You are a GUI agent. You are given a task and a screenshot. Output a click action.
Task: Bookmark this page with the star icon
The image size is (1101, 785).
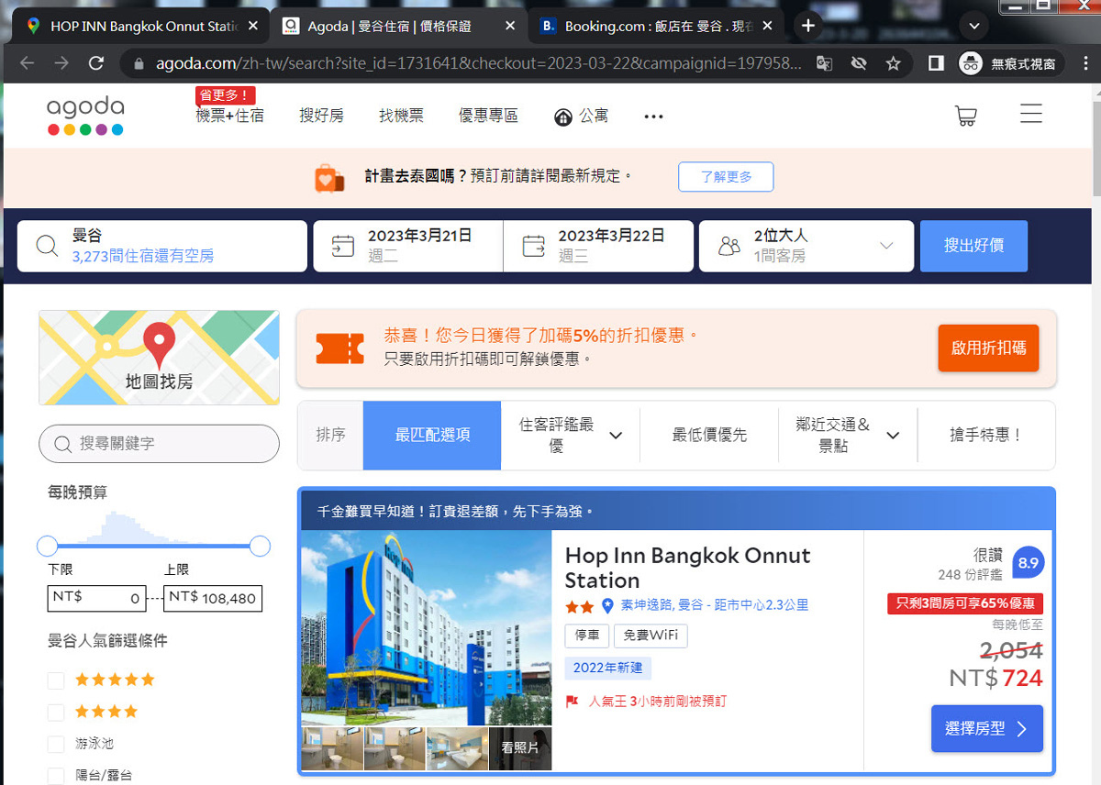(x=893, y=63)
